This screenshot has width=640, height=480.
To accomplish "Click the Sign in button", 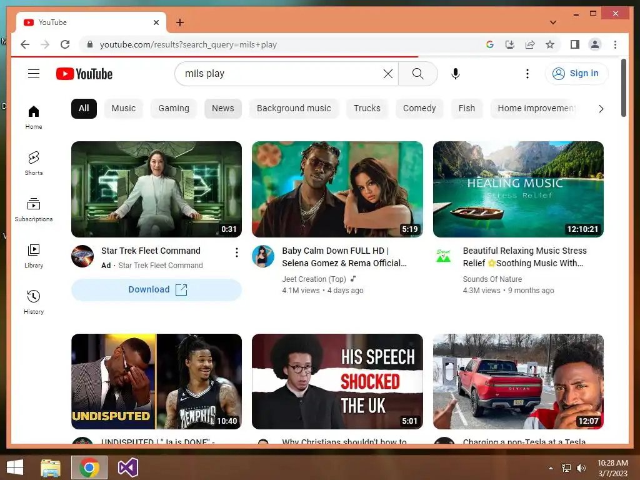I will pos(576,74).
